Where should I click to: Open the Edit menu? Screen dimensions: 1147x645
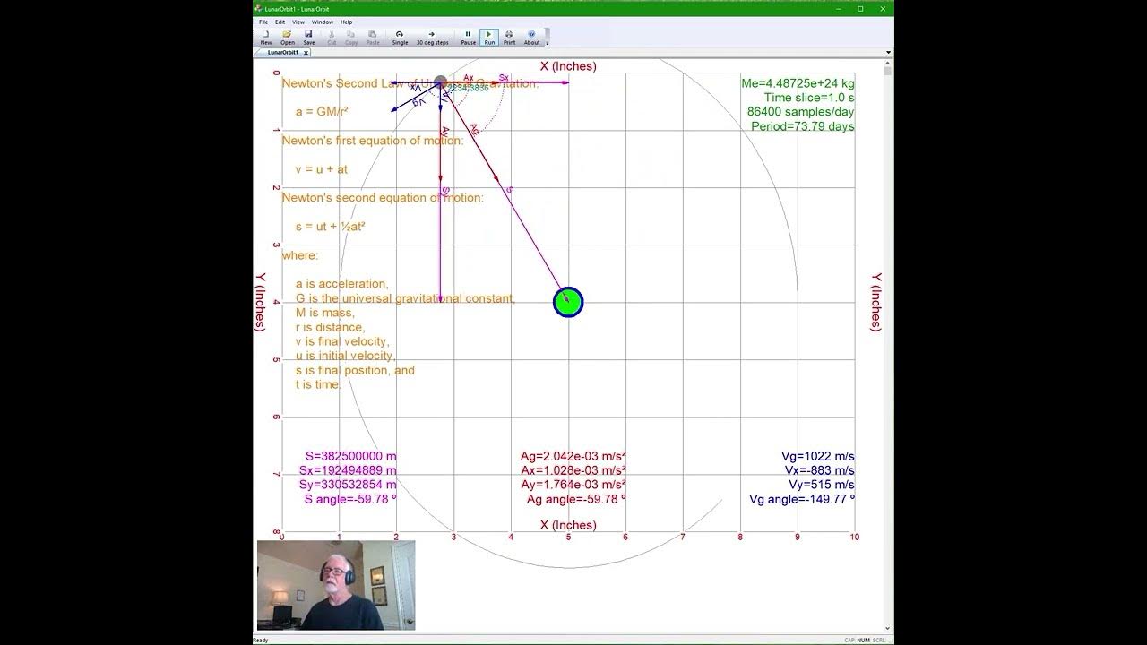[x=280, y=21]
